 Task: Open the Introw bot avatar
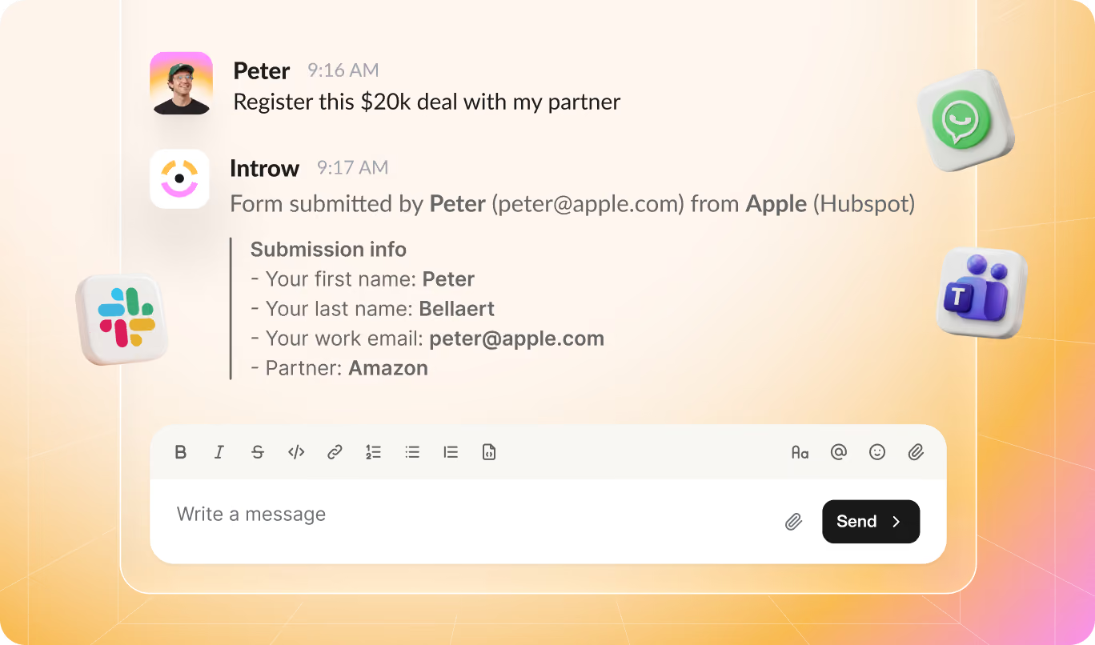click(x=179, y=179)
